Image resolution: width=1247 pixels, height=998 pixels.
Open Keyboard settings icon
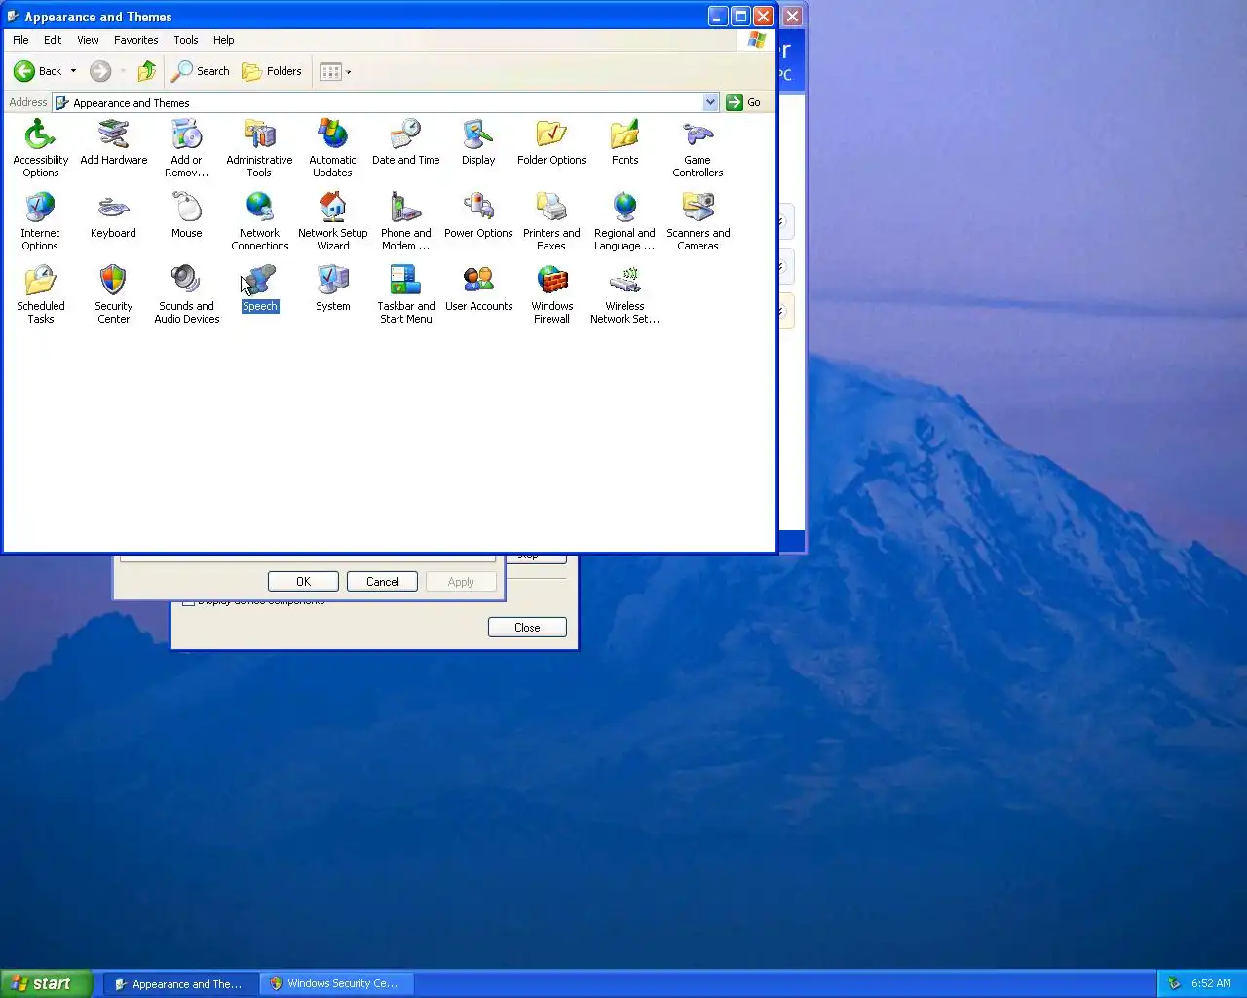coord(113,215)
